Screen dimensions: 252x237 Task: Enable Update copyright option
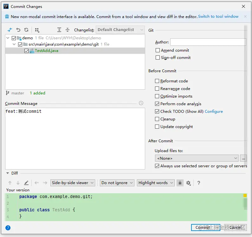pos(157,127)
